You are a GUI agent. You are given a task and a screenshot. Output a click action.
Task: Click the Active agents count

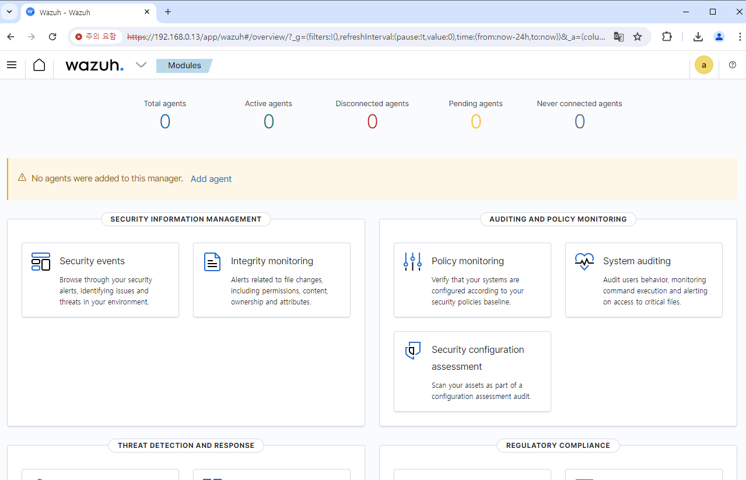269,121
